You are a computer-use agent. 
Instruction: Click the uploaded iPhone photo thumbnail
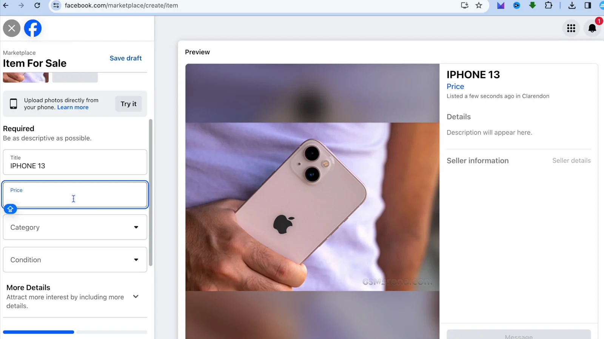pos(26,78)
